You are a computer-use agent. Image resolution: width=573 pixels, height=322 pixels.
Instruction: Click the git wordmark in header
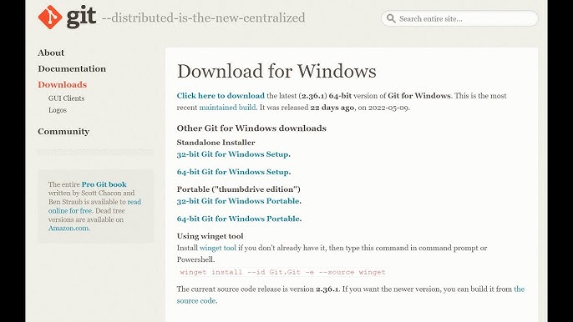[81, 17]
